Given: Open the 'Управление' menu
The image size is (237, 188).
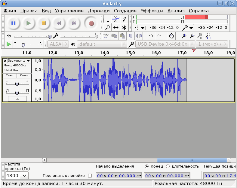Looking at the screenshot, I should click(69, 11).
